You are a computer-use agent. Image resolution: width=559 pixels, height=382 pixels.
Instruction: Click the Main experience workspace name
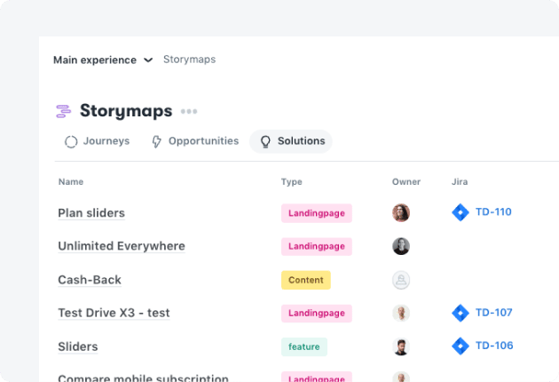point(95,60)
